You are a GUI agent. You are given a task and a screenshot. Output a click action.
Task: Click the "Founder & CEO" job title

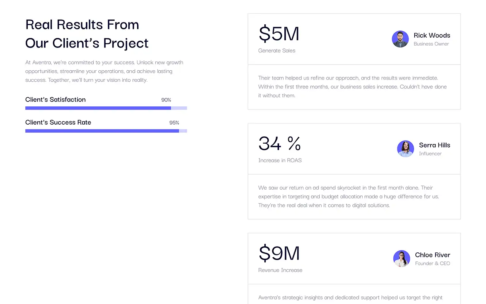click(432, 263)
